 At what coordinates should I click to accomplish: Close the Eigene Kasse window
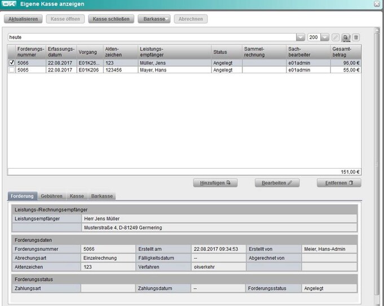377,4
